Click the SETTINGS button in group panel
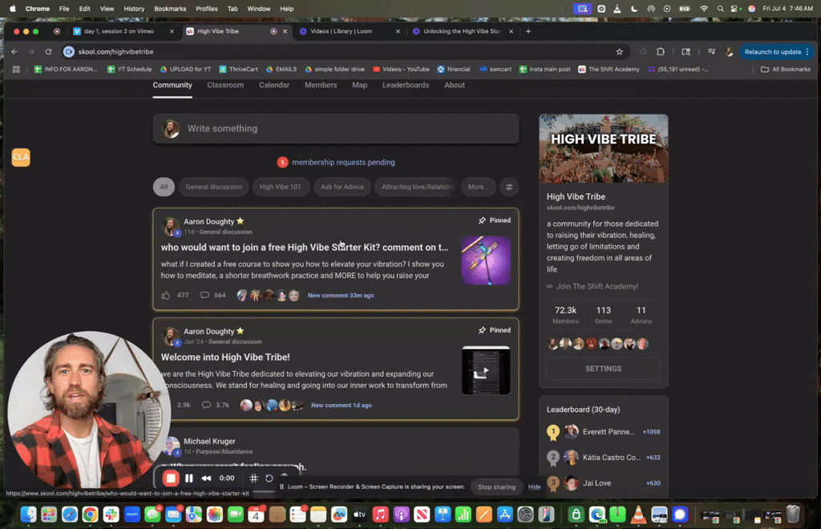 point(603,369)
